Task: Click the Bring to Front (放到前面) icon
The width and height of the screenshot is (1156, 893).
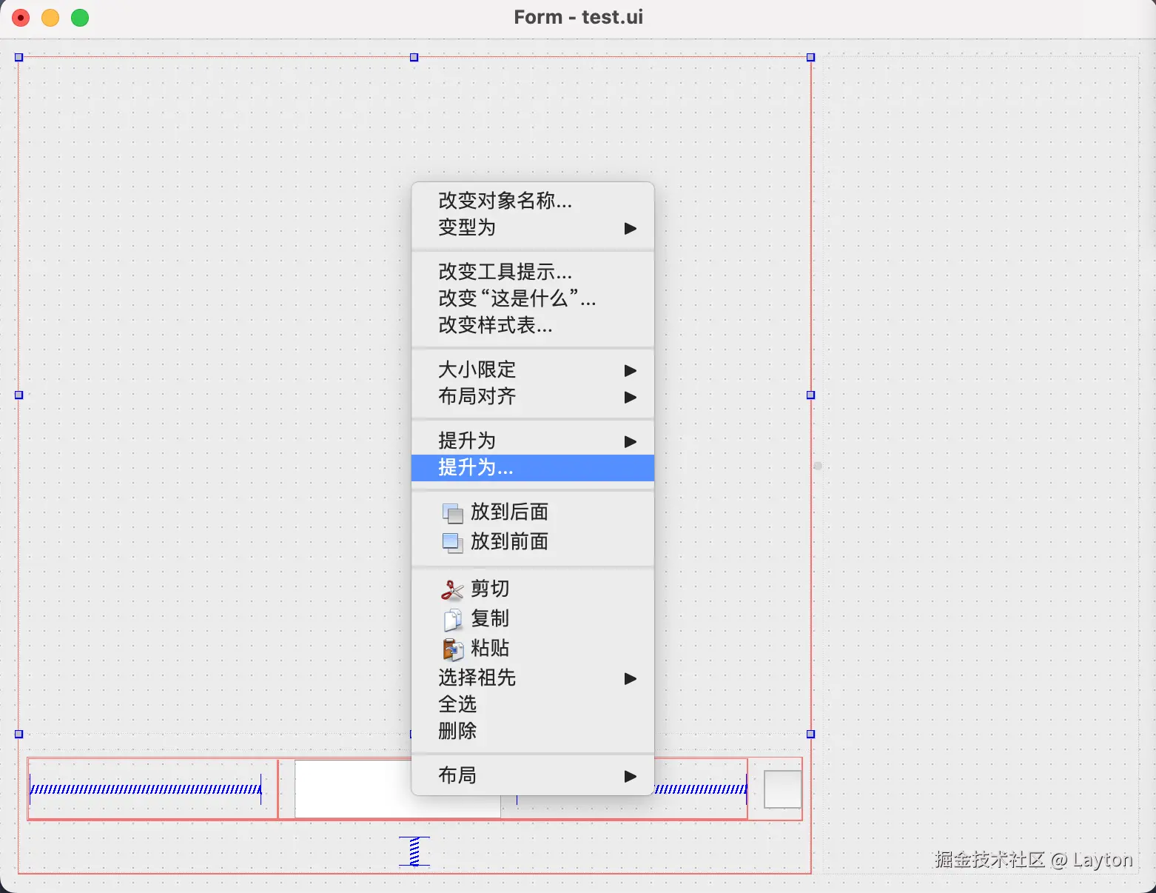Action: pyautogui.click(x=452, y=542)
